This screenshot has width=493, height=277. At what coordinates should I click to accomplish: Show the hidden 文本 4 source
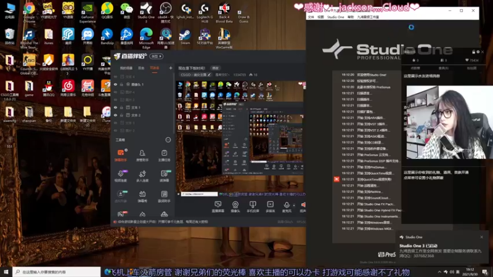tap(115, 76)
